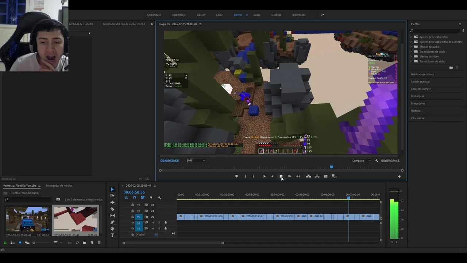
Task: Hide track V3 output eye
Action: pos(153,205)
